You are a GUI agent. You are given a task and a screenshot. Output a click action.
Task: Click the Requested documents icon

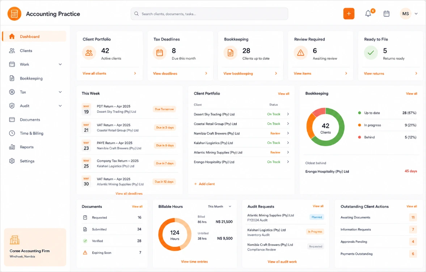point(85,217)
